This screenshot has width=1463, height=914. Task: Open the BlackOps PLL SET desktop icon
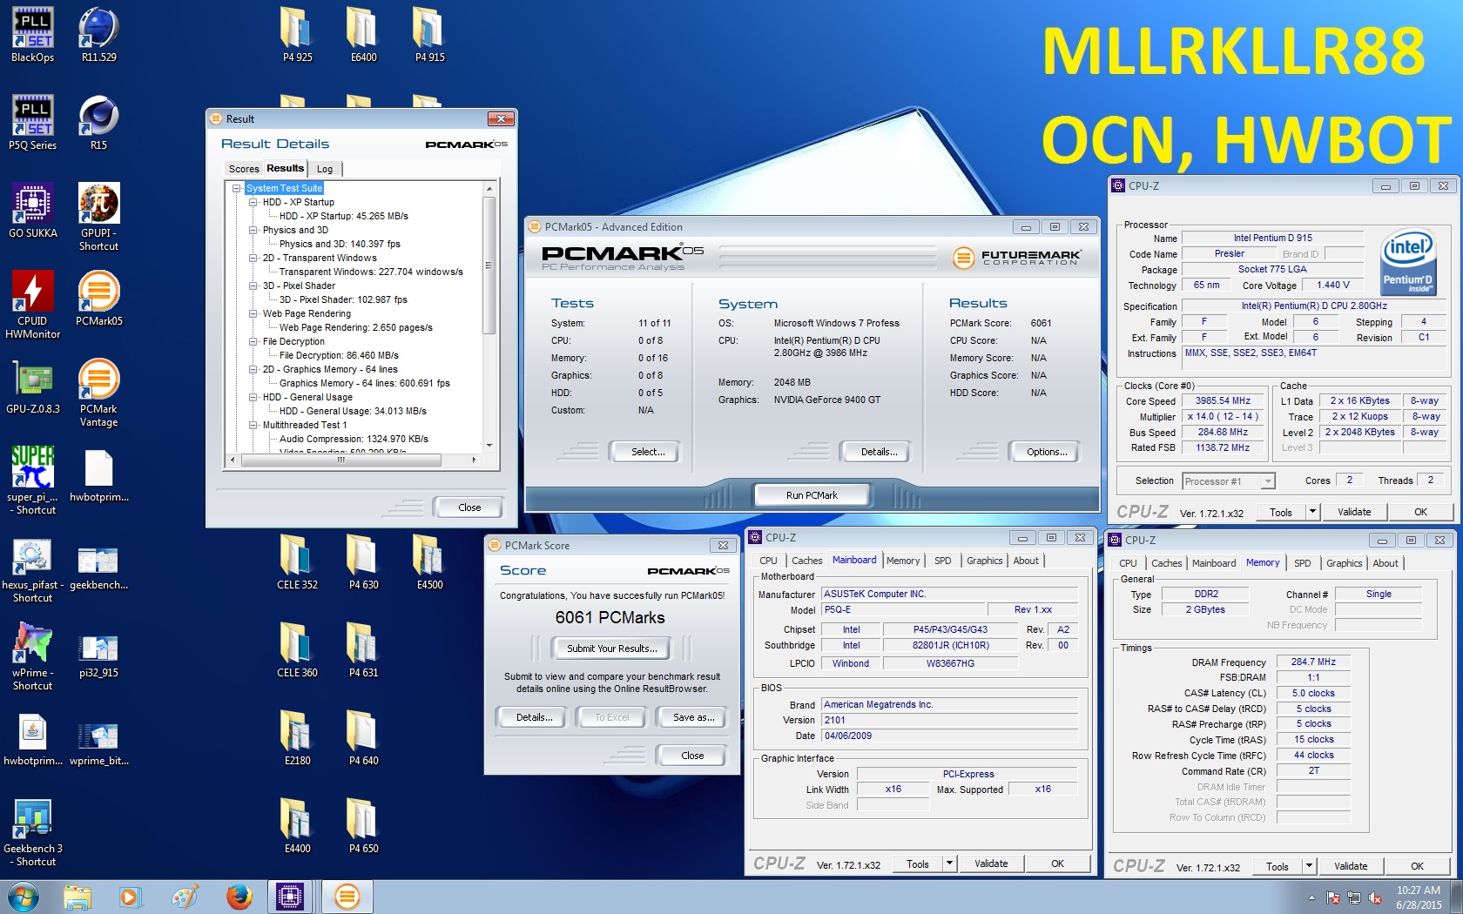(x=33, y=35)
